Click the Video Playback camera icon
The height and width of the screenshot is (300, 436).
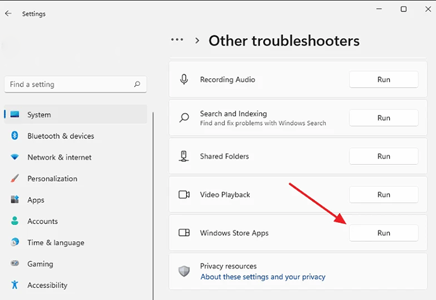pyautogui.click(x=184, y=195)
